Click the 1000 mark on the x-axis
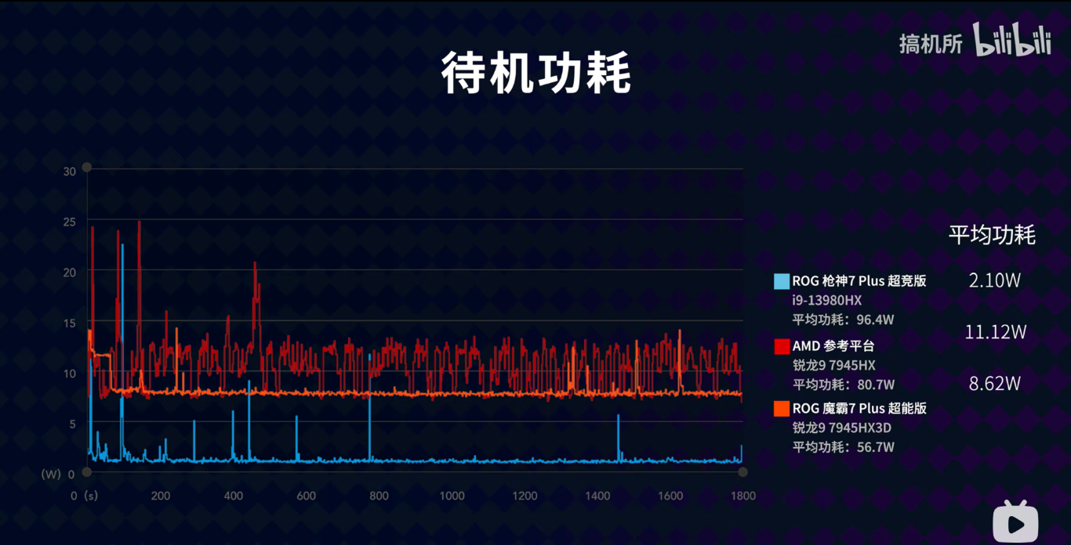 (452, 496)
